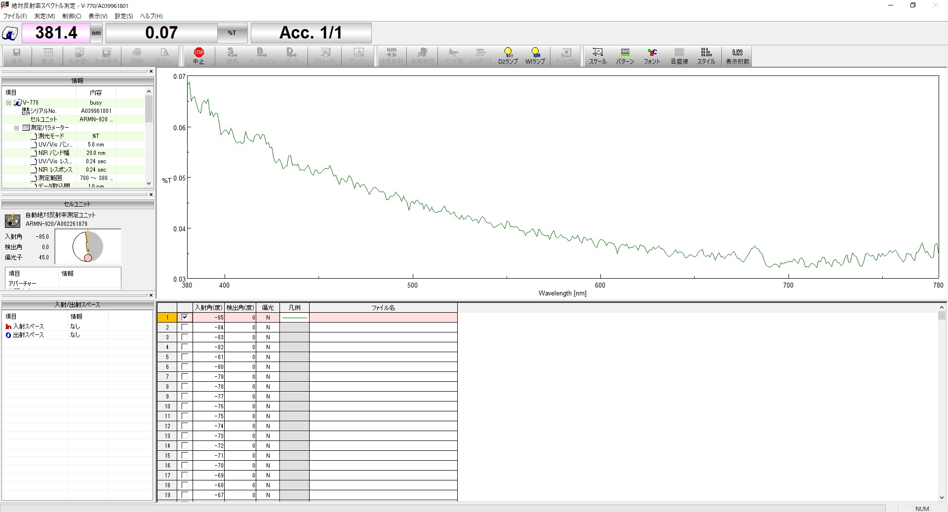Open the スタイル style tool
The image size is (948, 512).
pyautogui.click(x=706, y=56)
